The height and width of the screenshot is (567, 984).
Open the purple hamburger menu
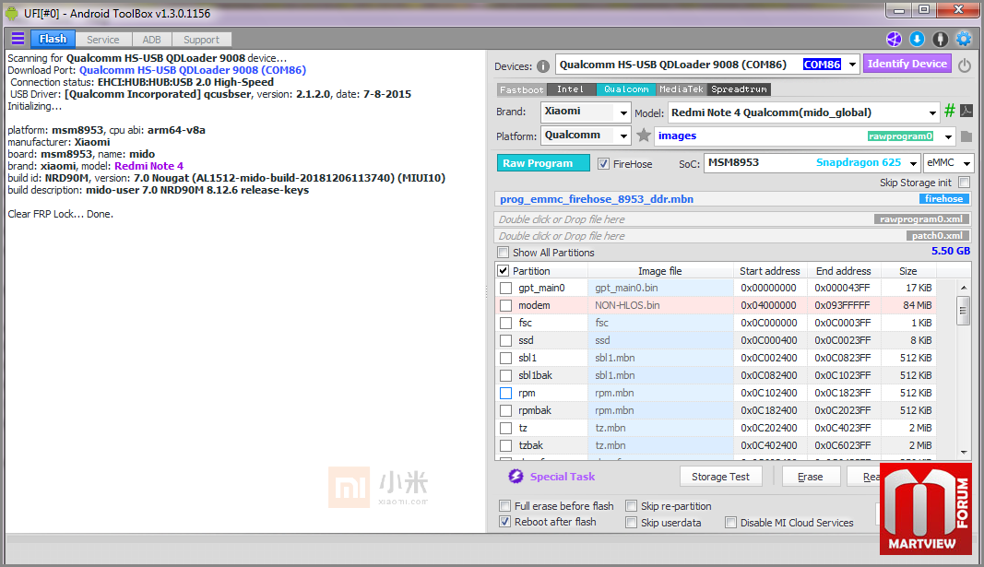coord(18,39)
